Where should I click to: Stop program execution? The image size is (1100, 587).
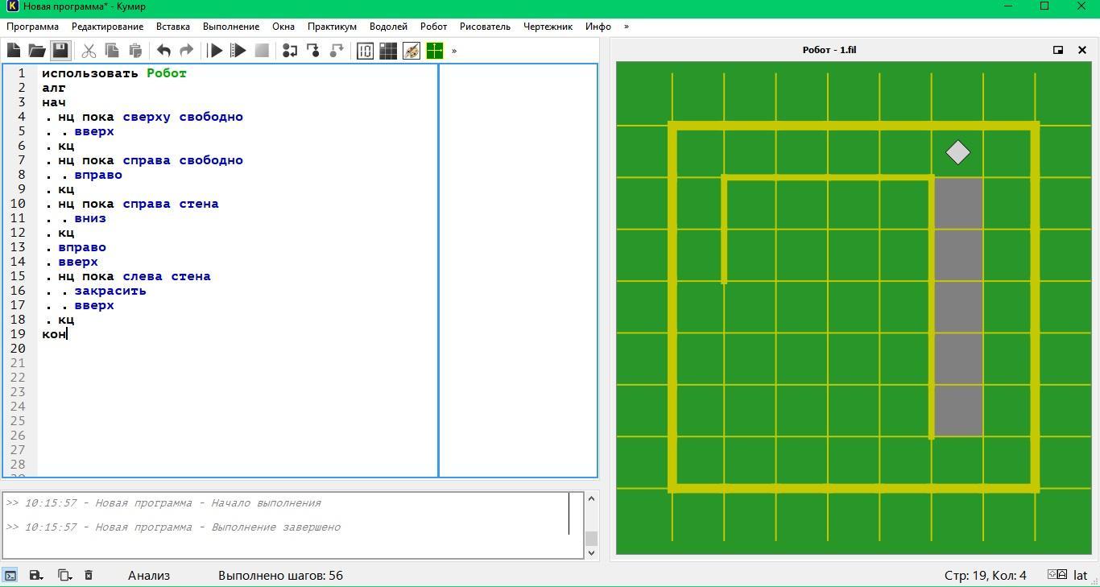pyautogui.click(x=262, y=51)
